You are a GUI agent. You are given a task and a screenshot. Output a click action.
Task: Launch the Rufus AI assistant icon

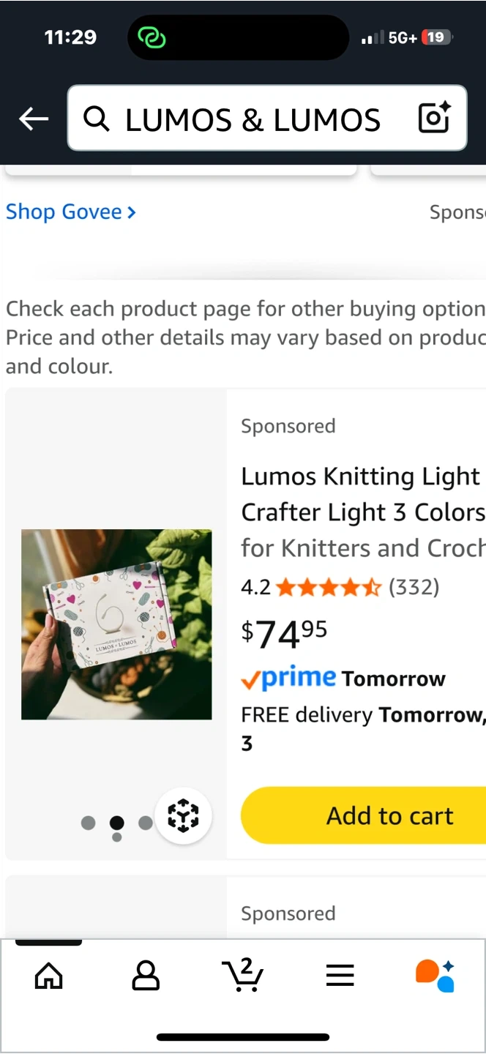pyautogui.click(x=435, y=976)
